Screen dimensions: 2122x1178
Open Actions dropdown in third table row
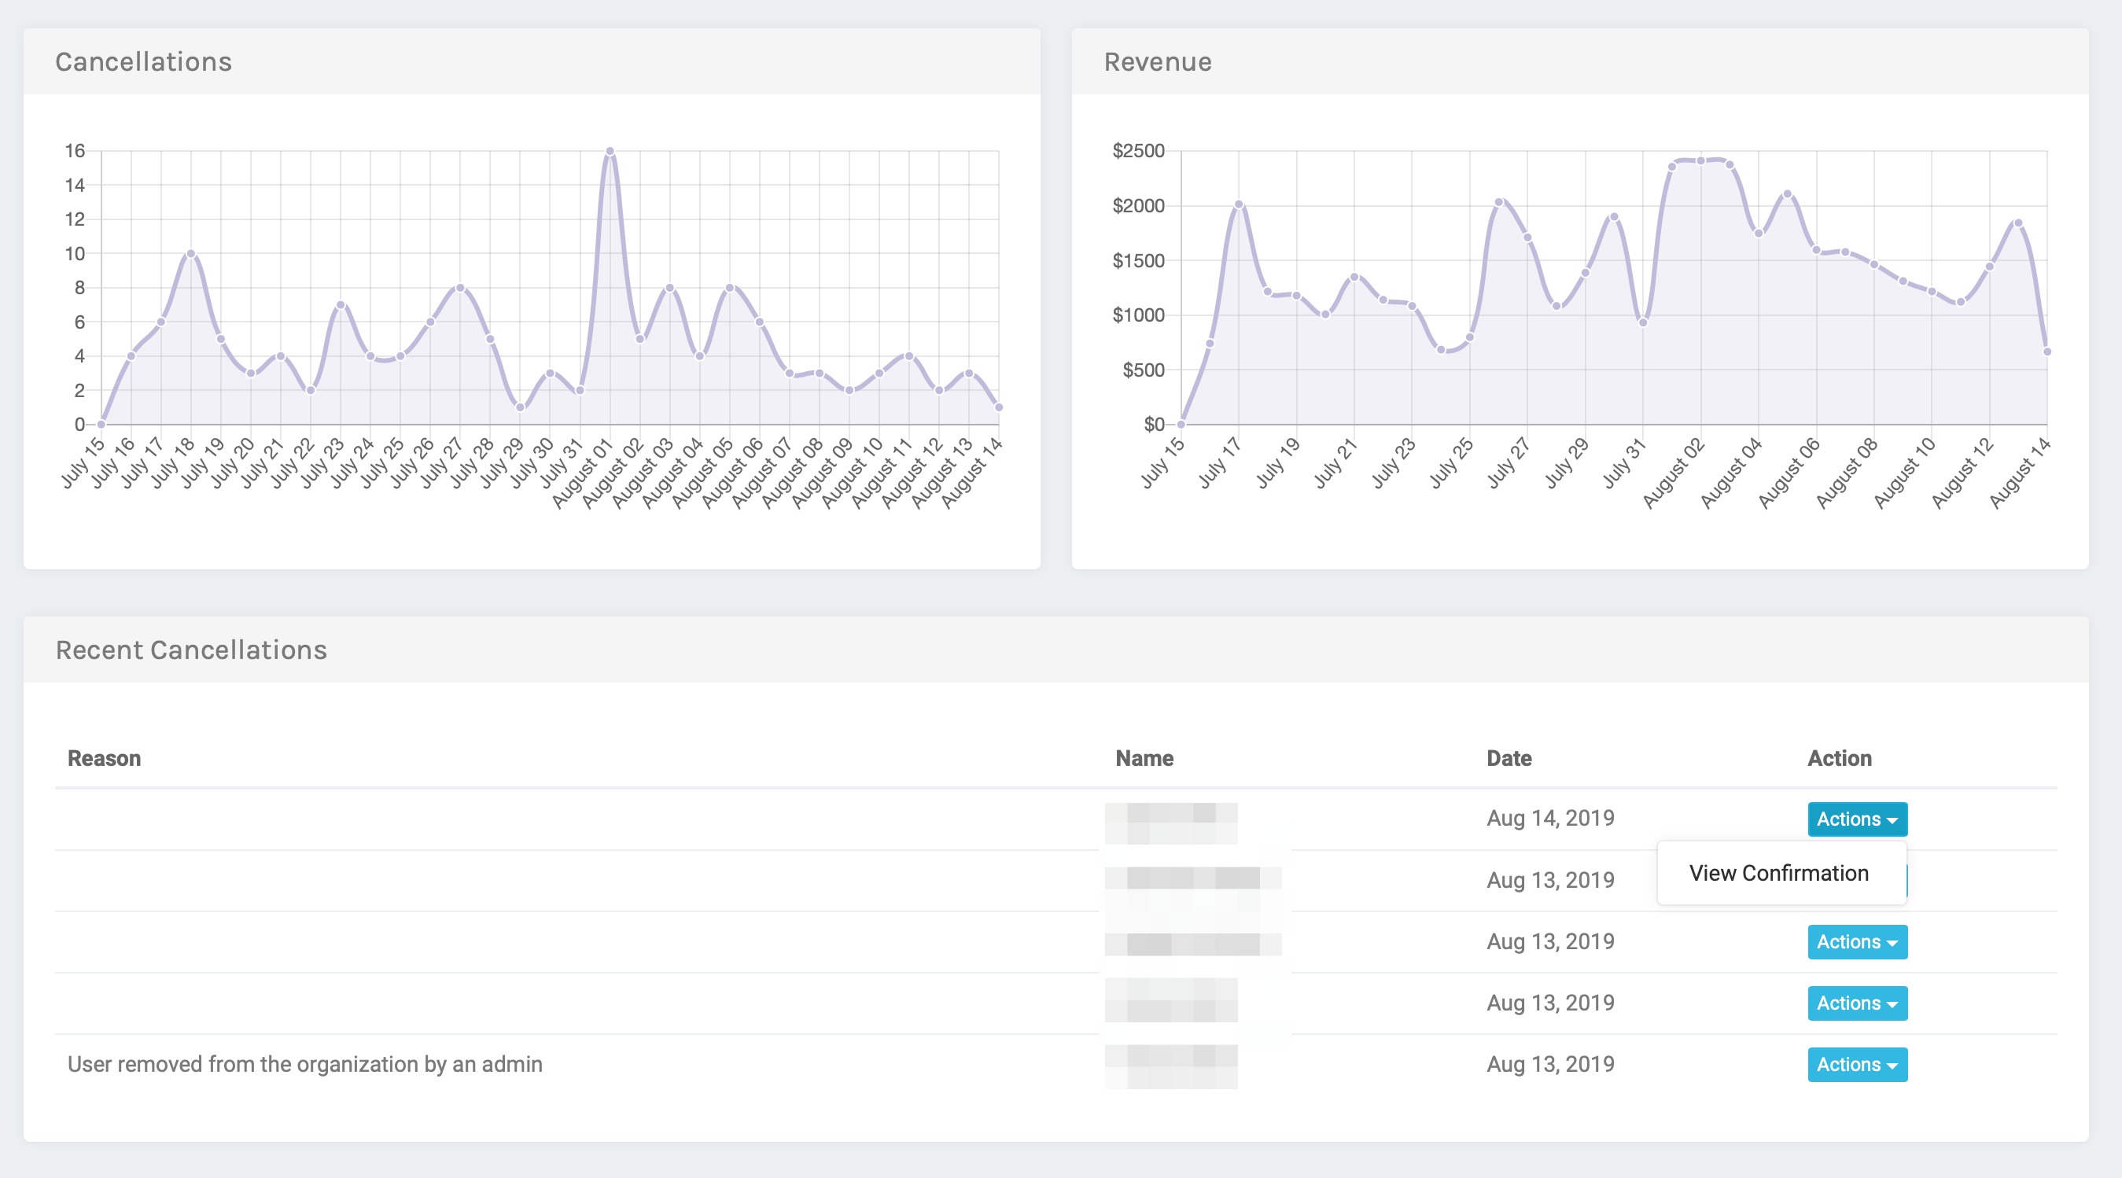click(x=1857, y=941)
